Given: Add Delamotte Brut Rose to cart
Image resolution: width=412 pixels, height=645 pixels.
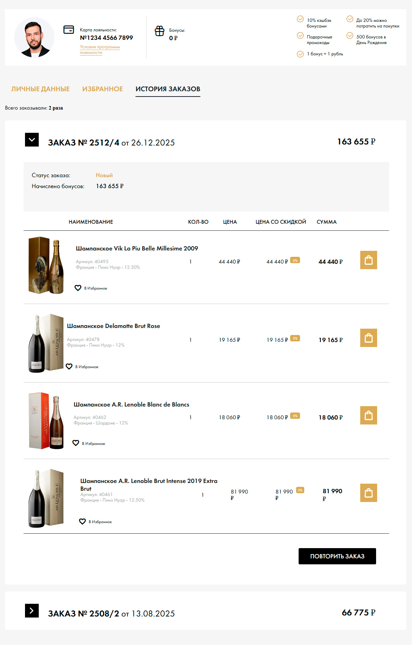Looking at the screenshot, I should pos(368,338).
